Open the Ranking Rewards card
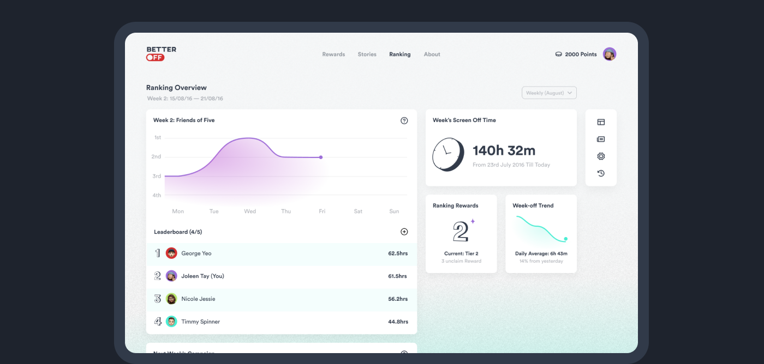The image size is (764, 364). pos(461,234)
